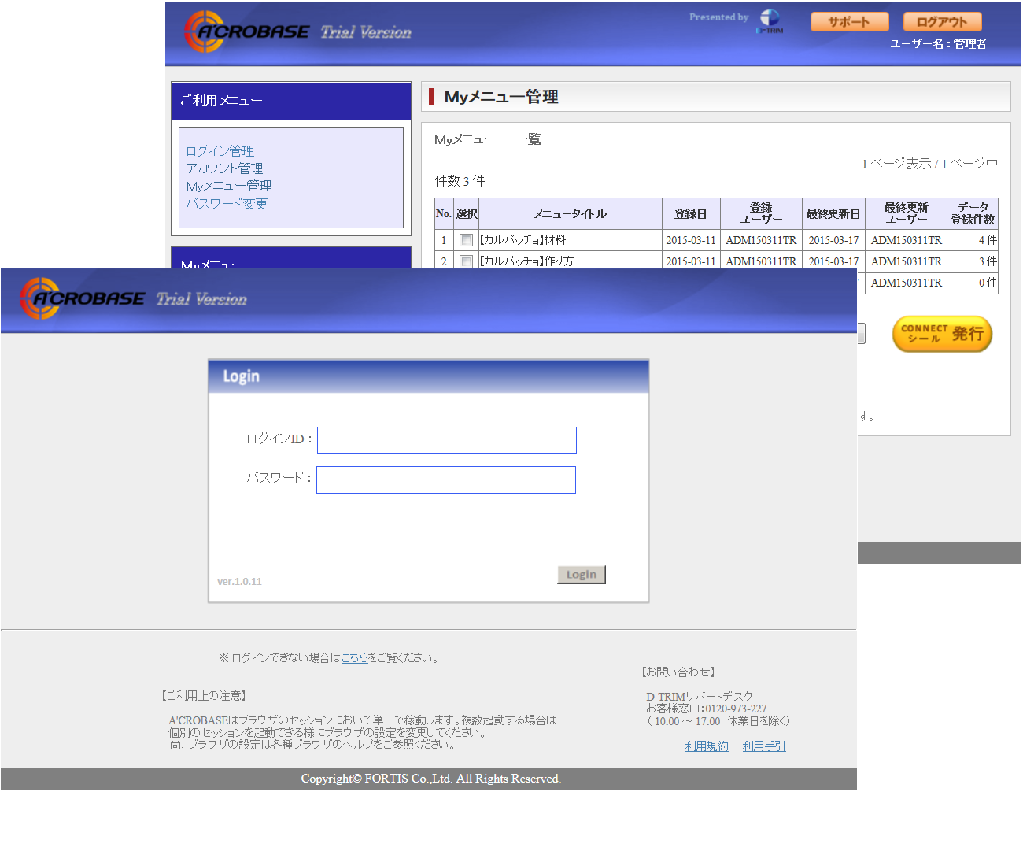
Task: Click the Copyright FORTIS footer text
Action: pos(430,779)
